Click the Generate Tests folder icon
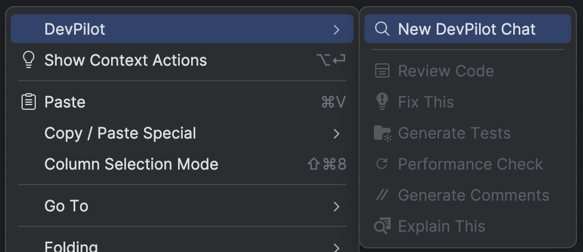This screenshot has width=583, height=252. (382, 133)
